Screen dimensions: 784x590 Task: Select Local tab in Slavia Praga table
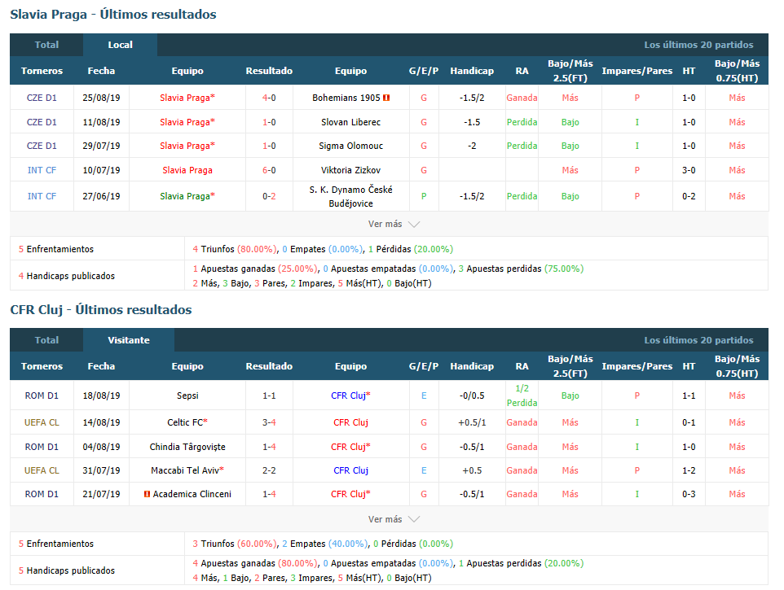[x=120, y=45]
